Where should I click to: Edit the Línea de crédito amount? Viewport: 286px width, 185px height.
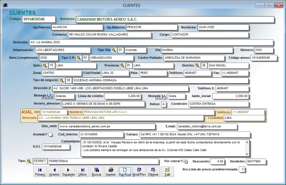click(123, 96)
